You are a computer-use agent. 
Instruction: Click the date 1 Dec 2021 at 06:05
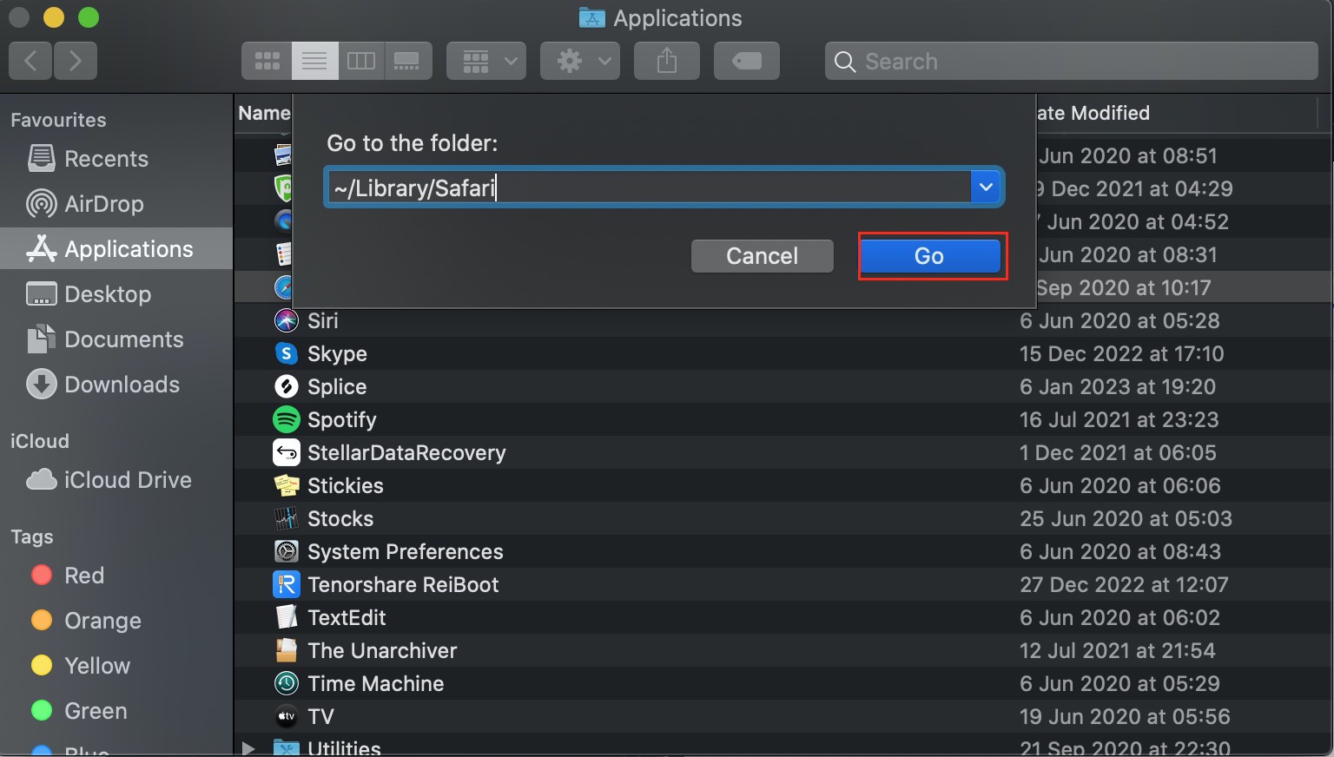tap(1118, 452)
